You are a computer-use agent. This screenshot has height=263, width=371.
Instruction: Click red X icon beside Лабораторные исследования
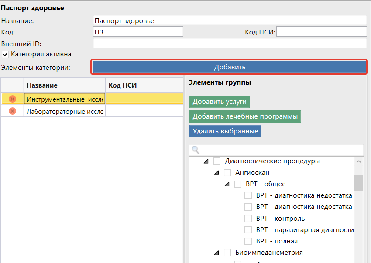pos(12,111)
